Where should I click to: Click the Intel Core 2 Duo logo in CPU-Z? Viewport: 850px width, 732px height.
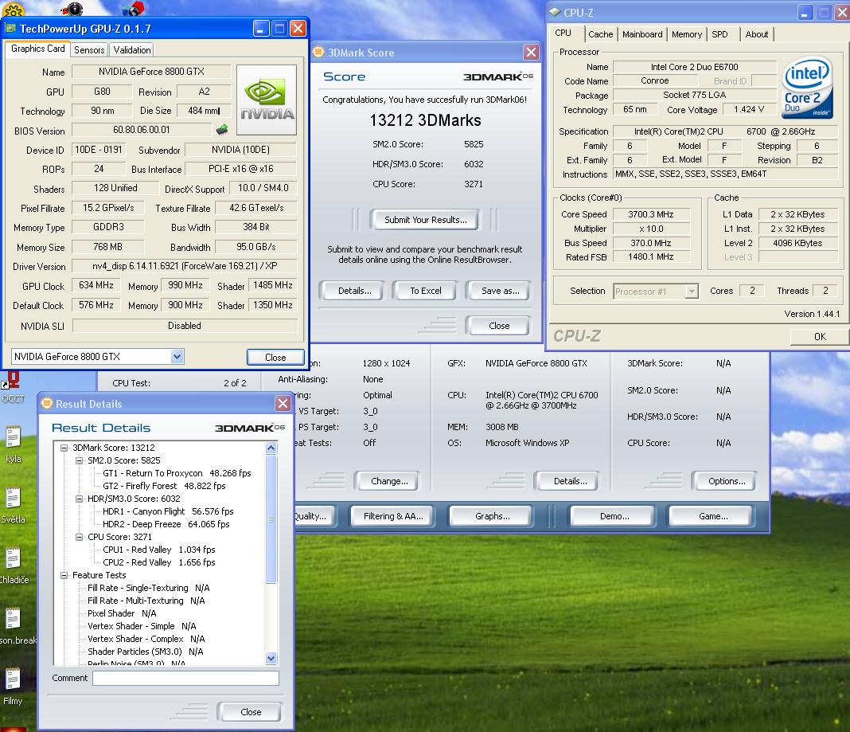[808, 88]
